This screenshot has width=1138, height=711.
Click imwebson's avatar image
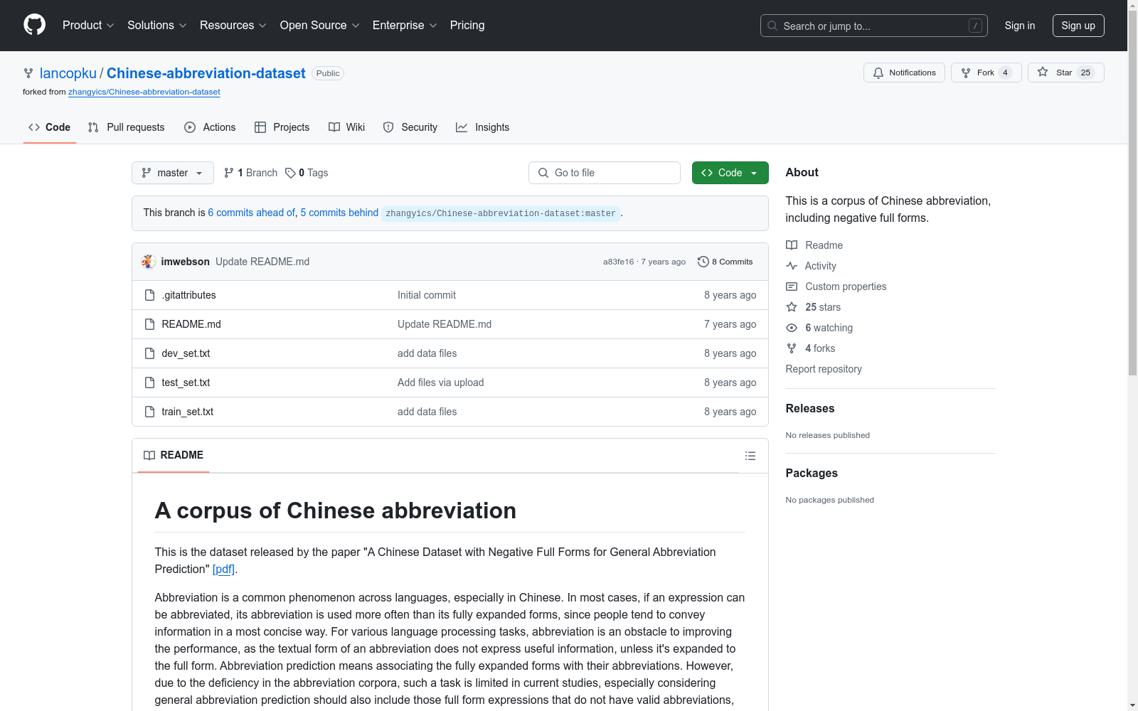tap(149, 262)
